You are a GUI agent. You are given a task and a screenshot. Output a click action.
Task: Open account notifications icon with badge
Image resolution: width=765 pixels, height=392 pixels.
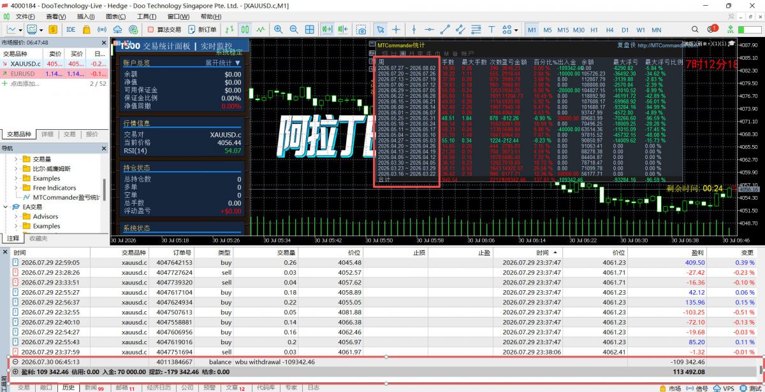pyautogui.click(x=712, y=29)
